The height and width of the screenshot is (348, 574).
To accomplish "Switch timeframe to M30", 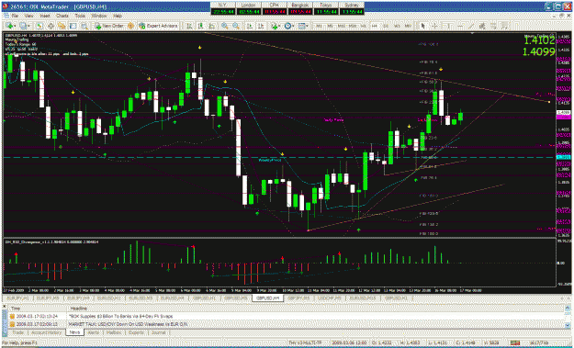I will click(x=353, y=26).
